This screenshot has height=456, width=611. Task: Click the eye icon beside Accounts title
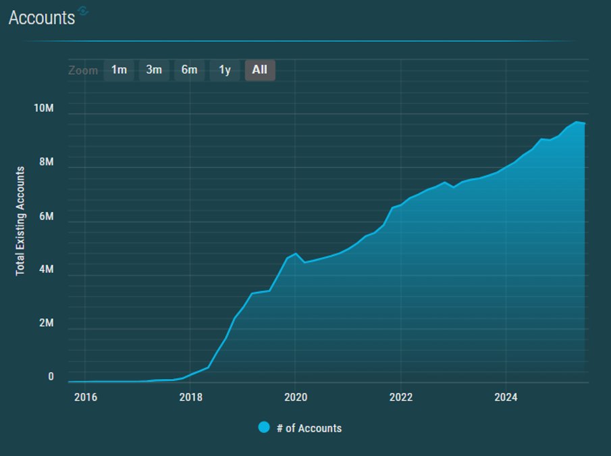point(83,10)
